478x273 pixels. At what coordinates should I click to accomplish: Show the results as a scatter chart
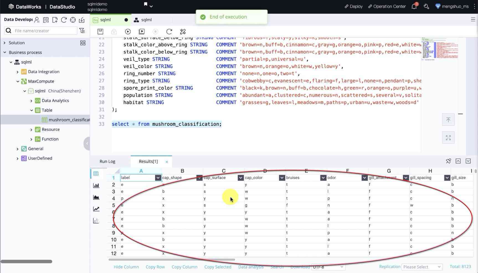tap(96, 221)
